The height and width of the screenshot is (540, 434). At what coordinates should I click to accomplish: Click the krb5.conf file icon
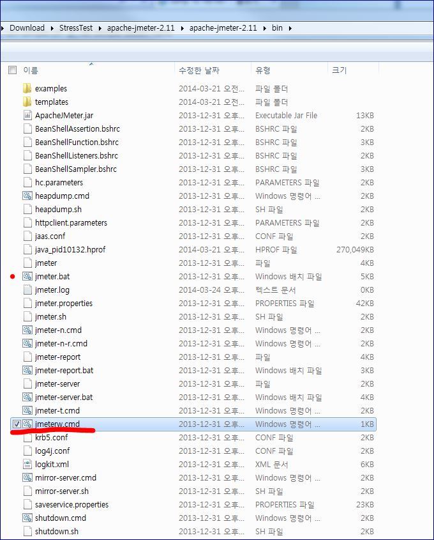27,438
